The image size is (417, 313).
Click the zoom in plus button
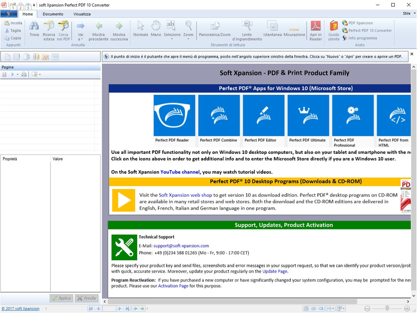[x=407, y=309]
